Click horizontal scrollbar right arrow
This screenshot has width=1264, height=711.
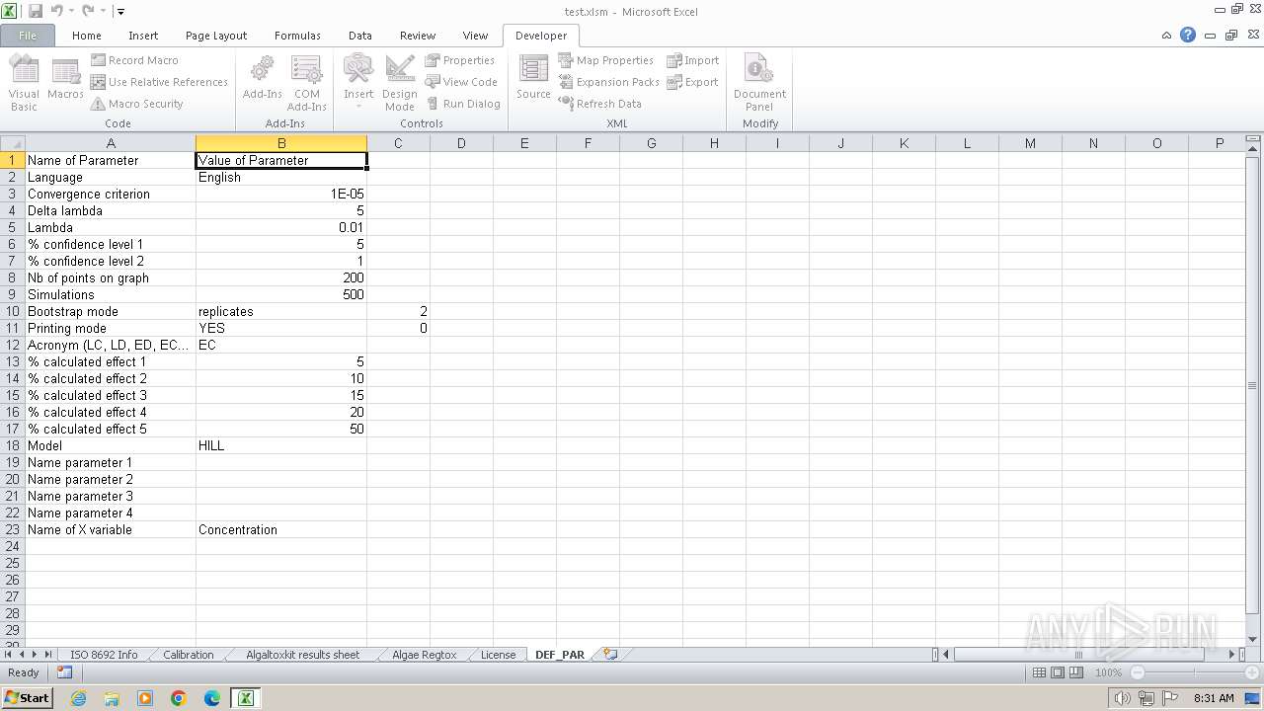click(x=1231, y=655)
